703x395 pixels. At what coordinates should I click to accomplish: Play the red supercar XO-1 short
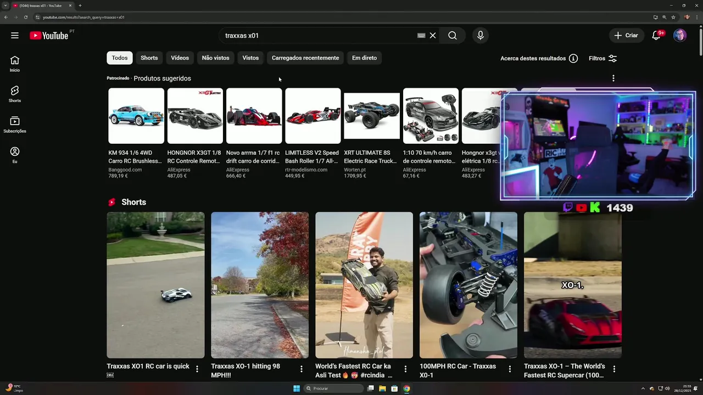573,285
